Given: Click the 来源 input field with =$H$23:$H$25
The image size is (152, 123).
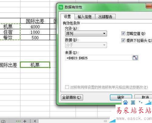Looking at the screenshot, I should 98,58.
